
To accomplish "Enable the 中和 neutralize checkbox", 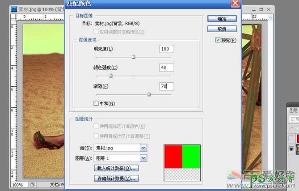I will point(96,103).
